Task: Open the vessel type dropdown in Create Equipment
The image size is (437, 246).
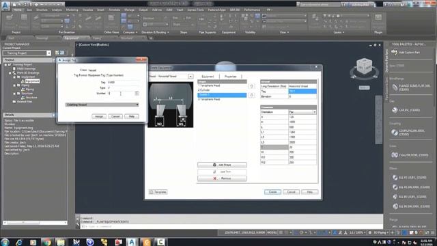Action: tap(191, 77)
